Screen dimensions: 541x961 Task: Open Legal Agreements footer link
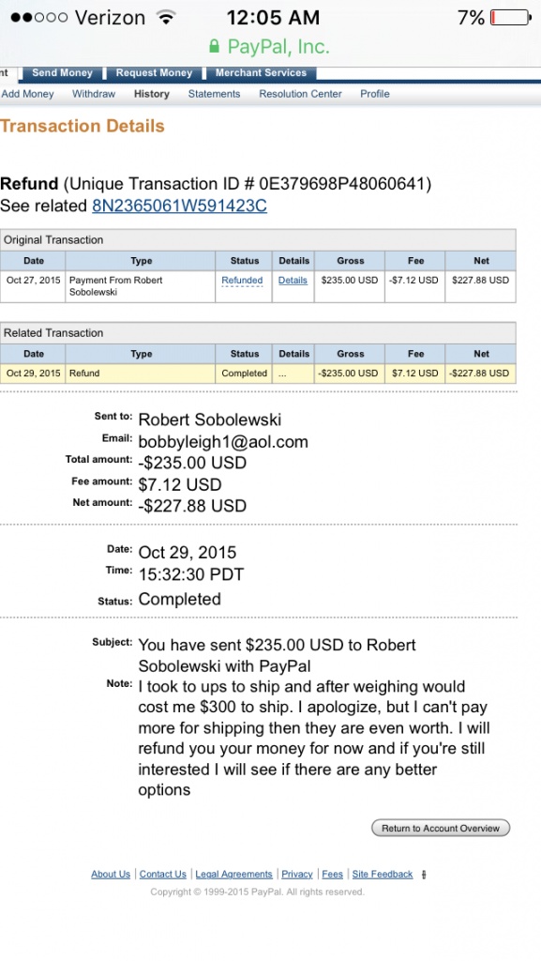point(233,874)
